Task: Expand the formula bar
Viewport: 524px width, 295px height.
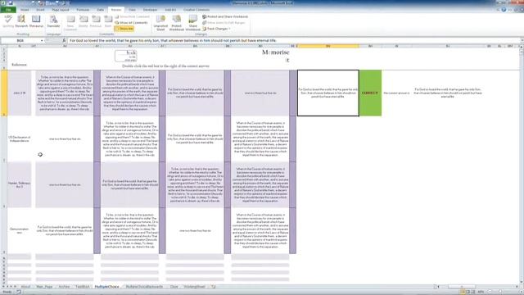Action: pyautogui.click(x=522, y=40)
